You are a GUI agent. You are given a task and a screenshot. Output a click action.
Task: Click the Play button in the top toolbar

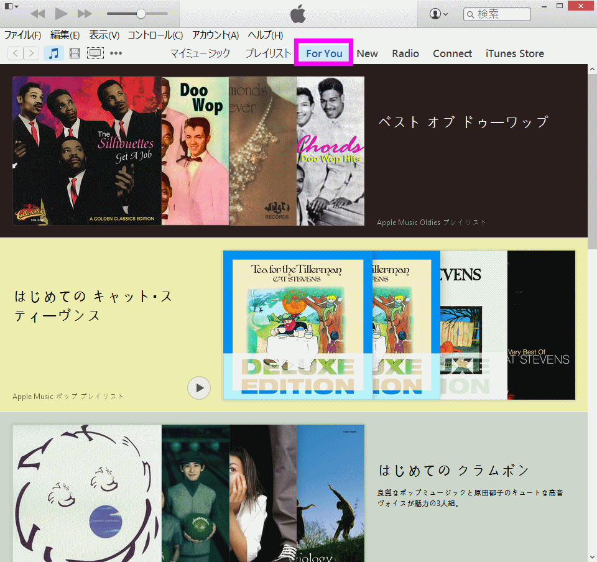(x=61, y=14)
